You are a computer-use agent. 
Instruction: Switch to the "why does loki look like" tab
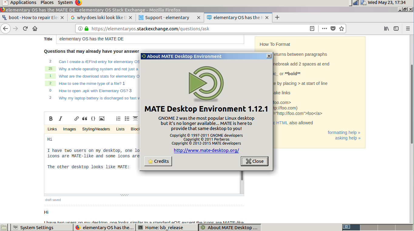pos(102,18)
